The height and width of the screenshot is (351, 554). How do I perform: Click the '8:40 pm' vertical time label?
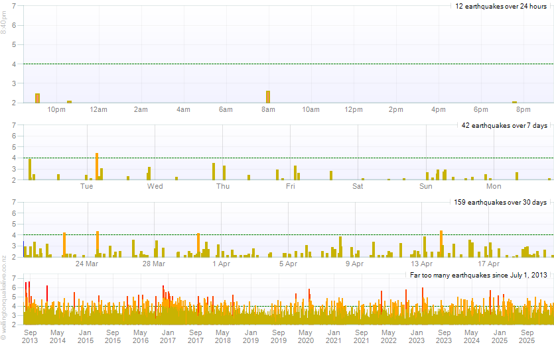[4, 23]
